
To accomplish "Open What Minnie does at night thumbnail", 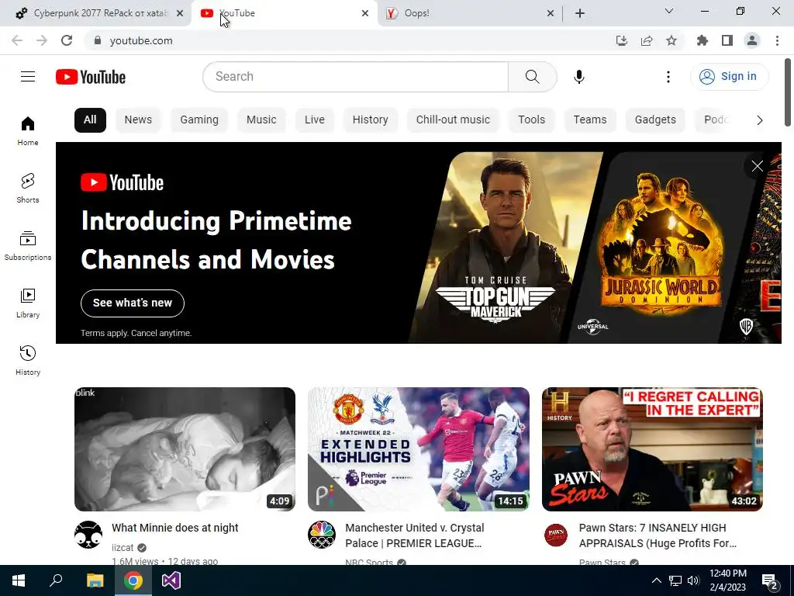I will click(185, 449).
